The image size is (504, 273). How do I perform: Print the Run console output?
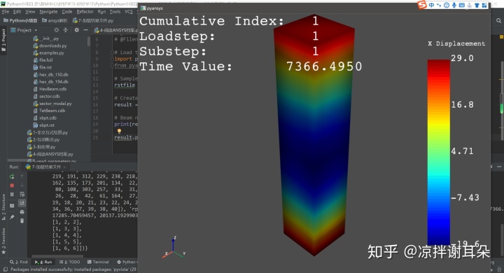coord(22,212)
